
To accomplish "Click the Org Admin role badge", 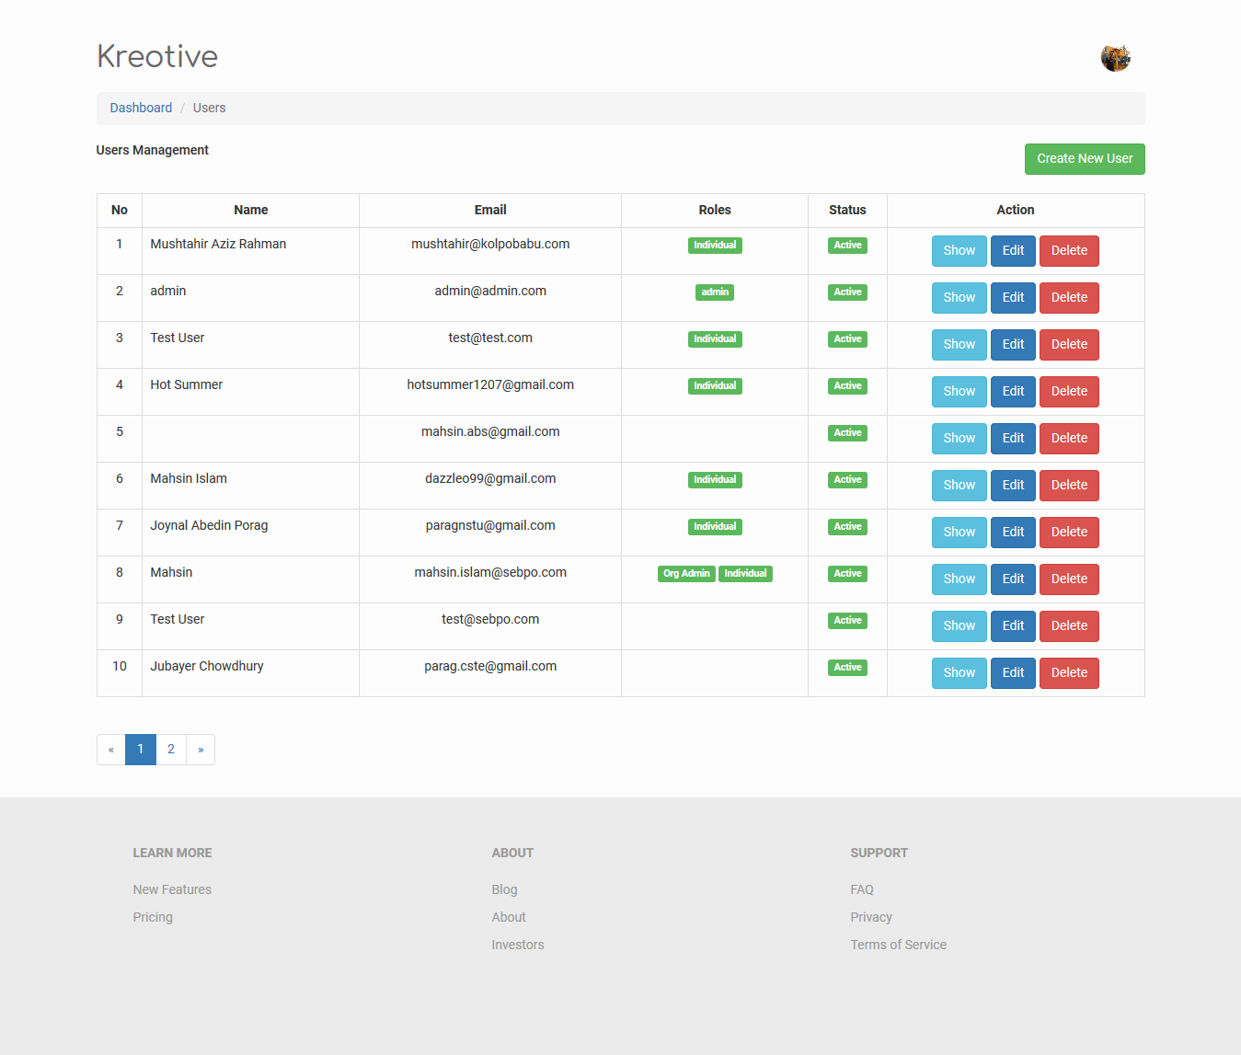I will click(686, 574).
